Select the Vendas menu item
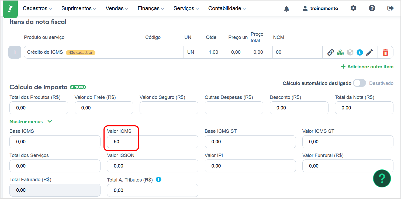Image resolution: width=401 pixels, height=199 pixels. pos(115,8)
